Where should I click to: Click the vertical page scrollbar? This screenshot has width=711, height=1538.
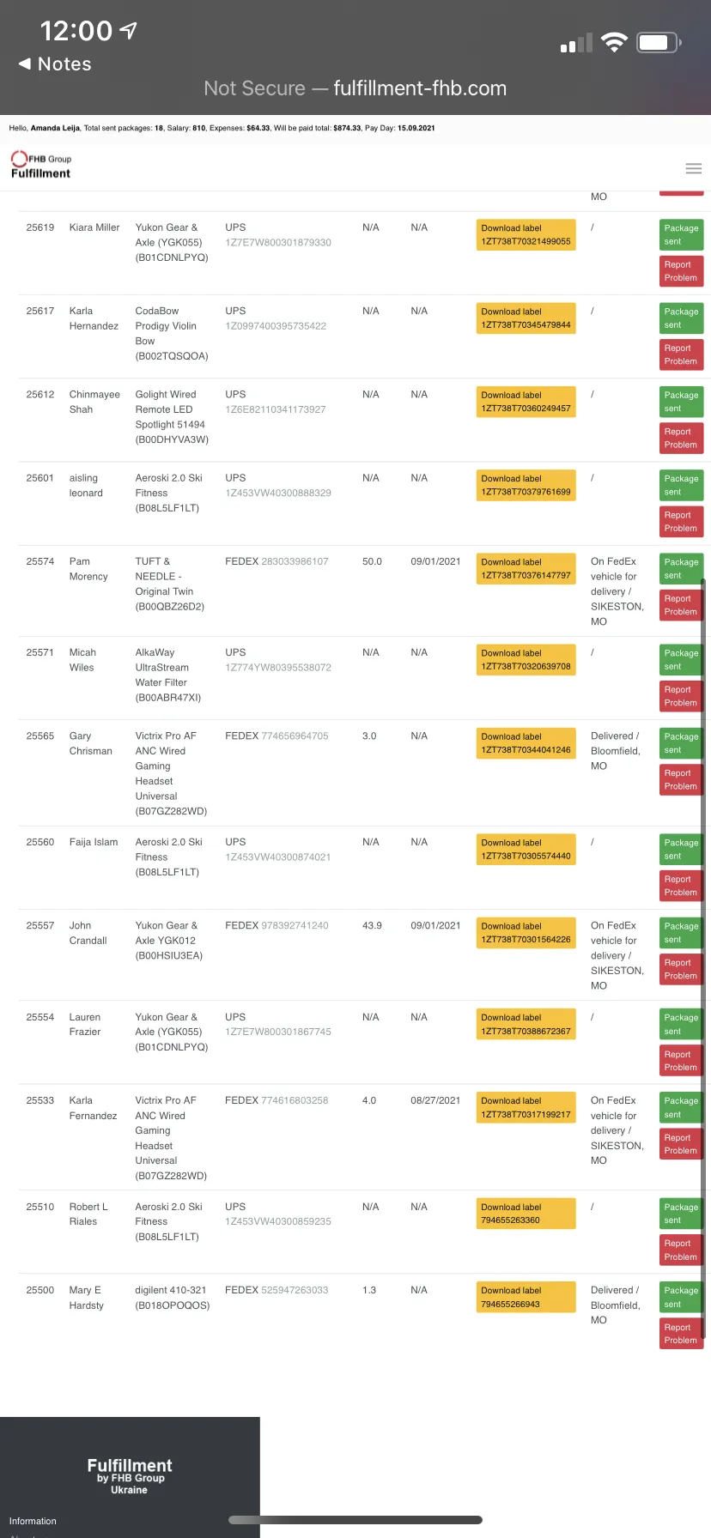pyautogui.click(x=703, y=959)
